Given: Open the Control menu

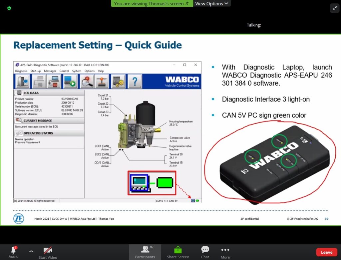Looking at the screenshot, I should point(64,71).
